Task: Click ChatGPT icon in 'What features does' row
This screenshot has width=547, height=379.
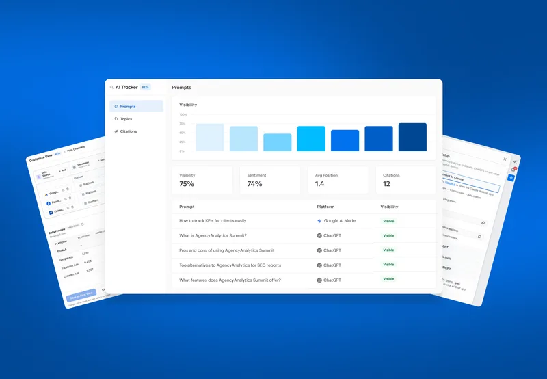Action: 319,280
